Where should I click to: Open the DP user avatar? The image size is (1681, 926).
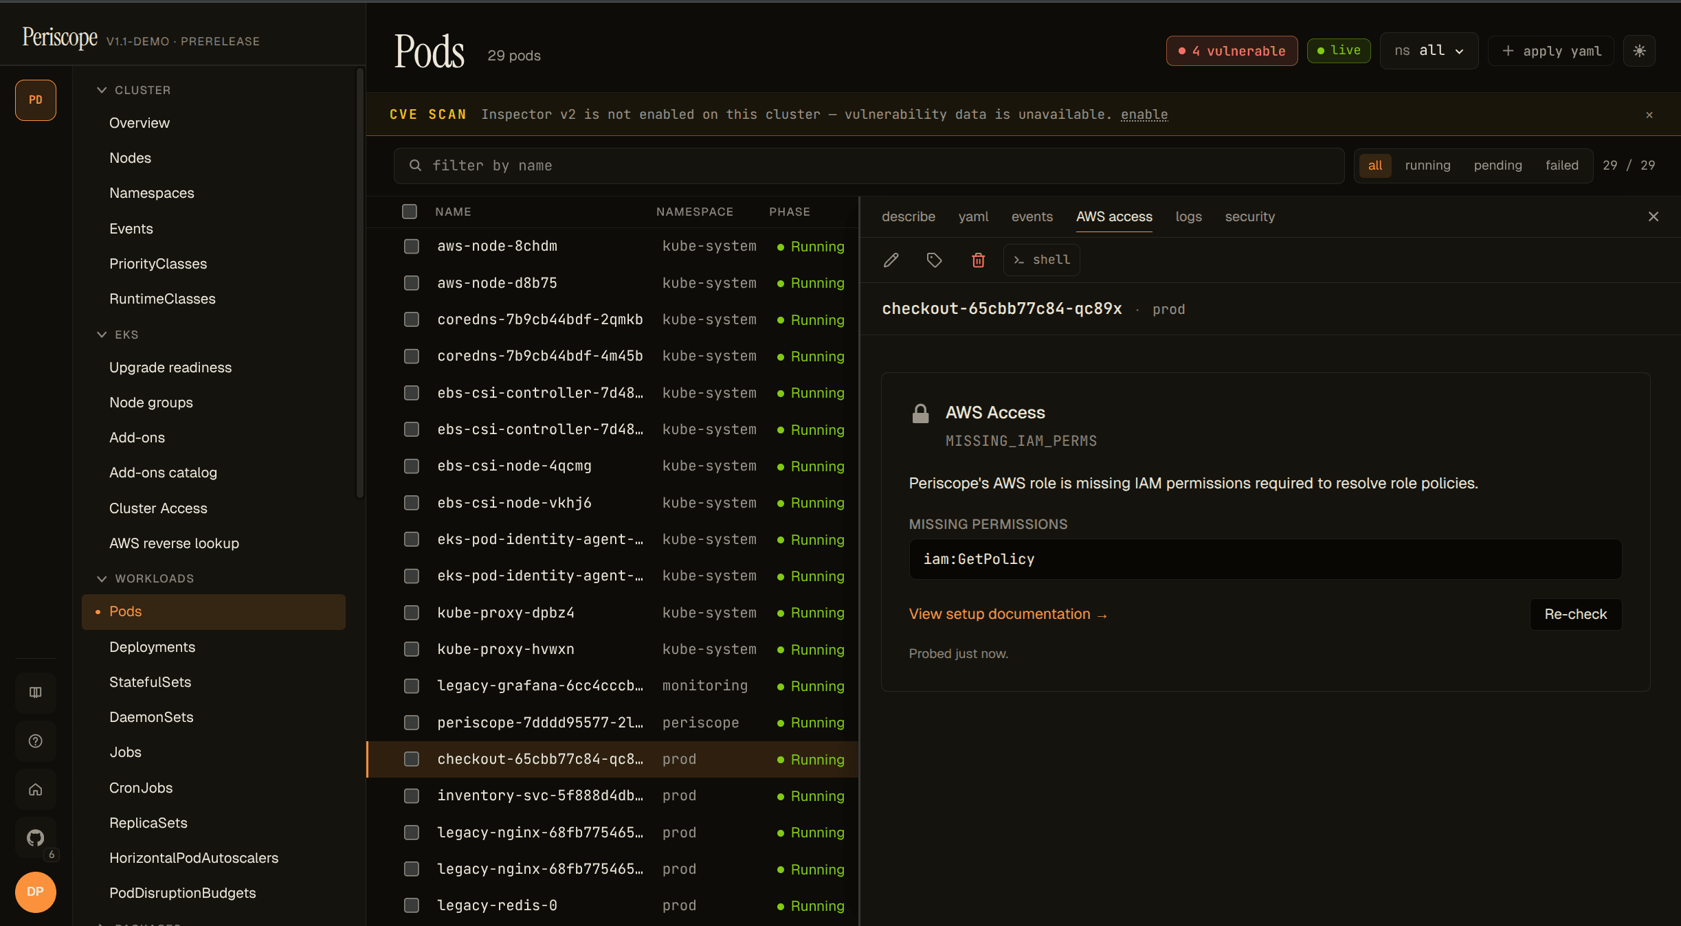pos(36,892)
